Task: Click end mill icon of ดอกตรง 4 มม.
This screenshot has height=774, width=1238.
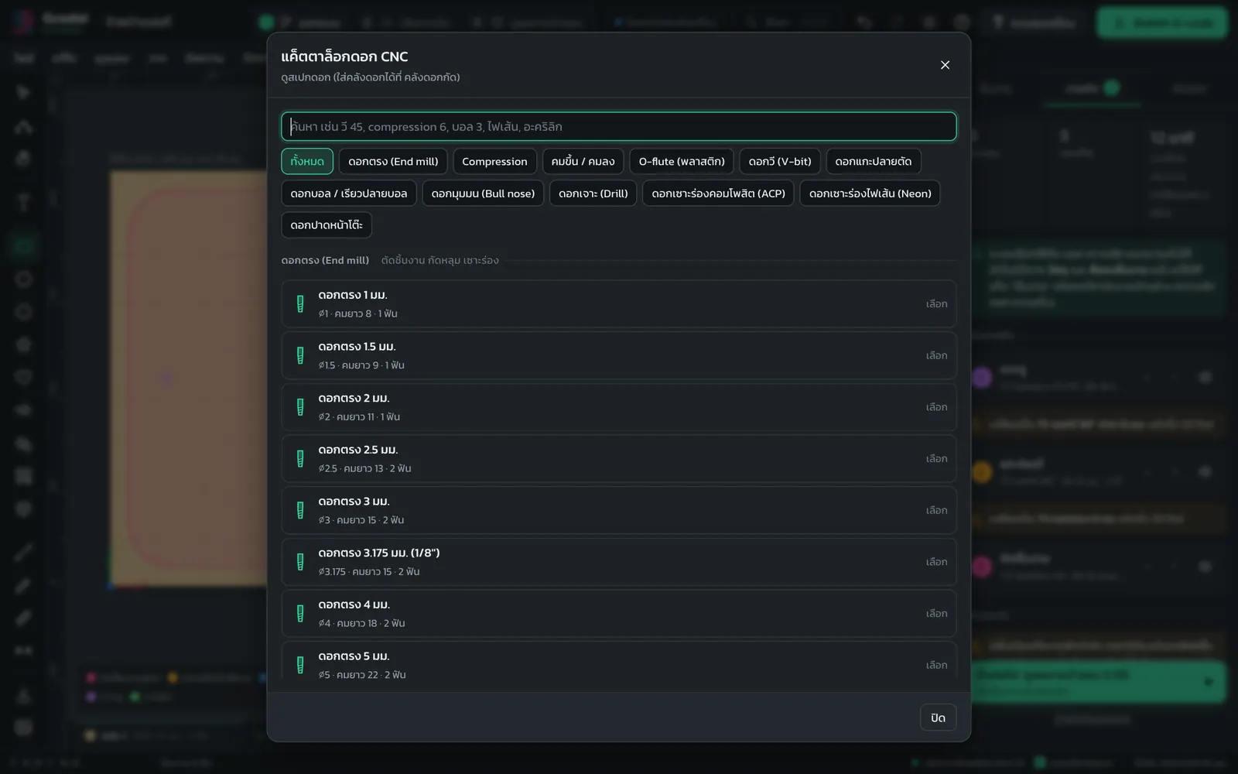Action: click(x=300, y=614)
